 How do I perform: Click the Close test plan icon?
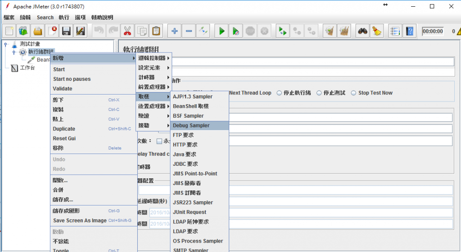click(x=52, y=31)
